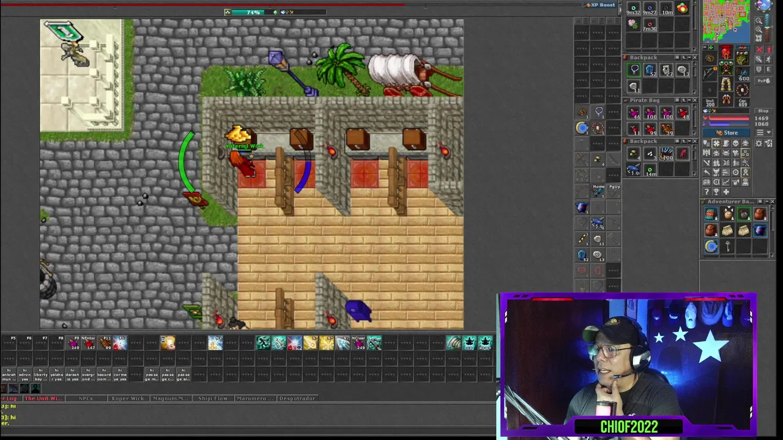Image resolution: width=783 pixels, height=440 pixels.
Task: Switch to the Shipi Flow chat tab
Action: click(x=213, y=398)
